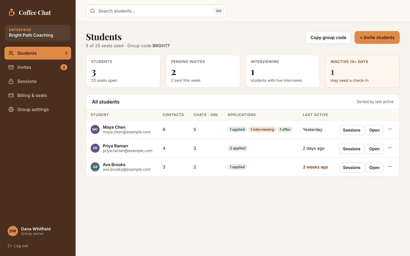The height and width of the screenshot is (256, 410).
Task: Open more options for Ava Brooks
Action: [390, 166]
